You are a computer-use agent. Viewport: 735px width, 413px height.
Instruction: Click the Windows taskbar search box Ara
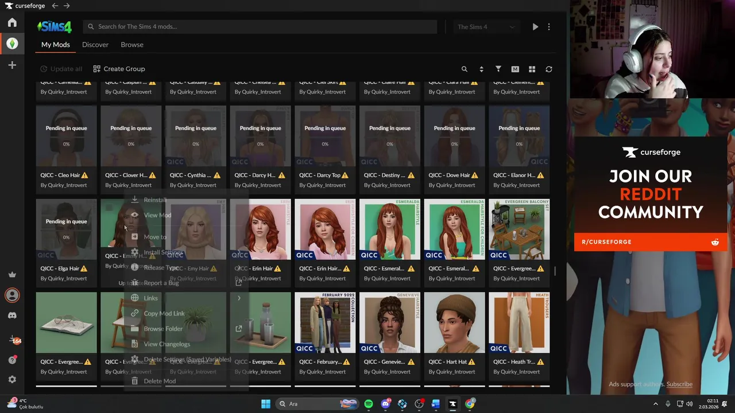316,404
